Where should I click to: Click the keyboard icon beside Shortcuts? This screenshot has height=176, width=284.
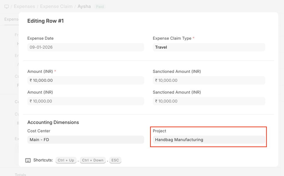click(x=28, y=160)
